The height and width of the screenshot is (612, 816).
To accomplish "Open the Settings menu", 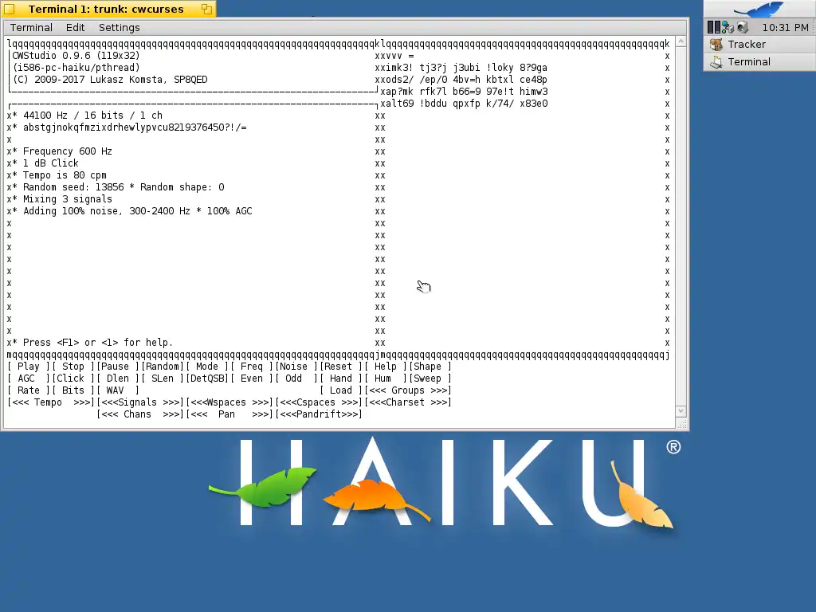I will [x=120, y=28].
